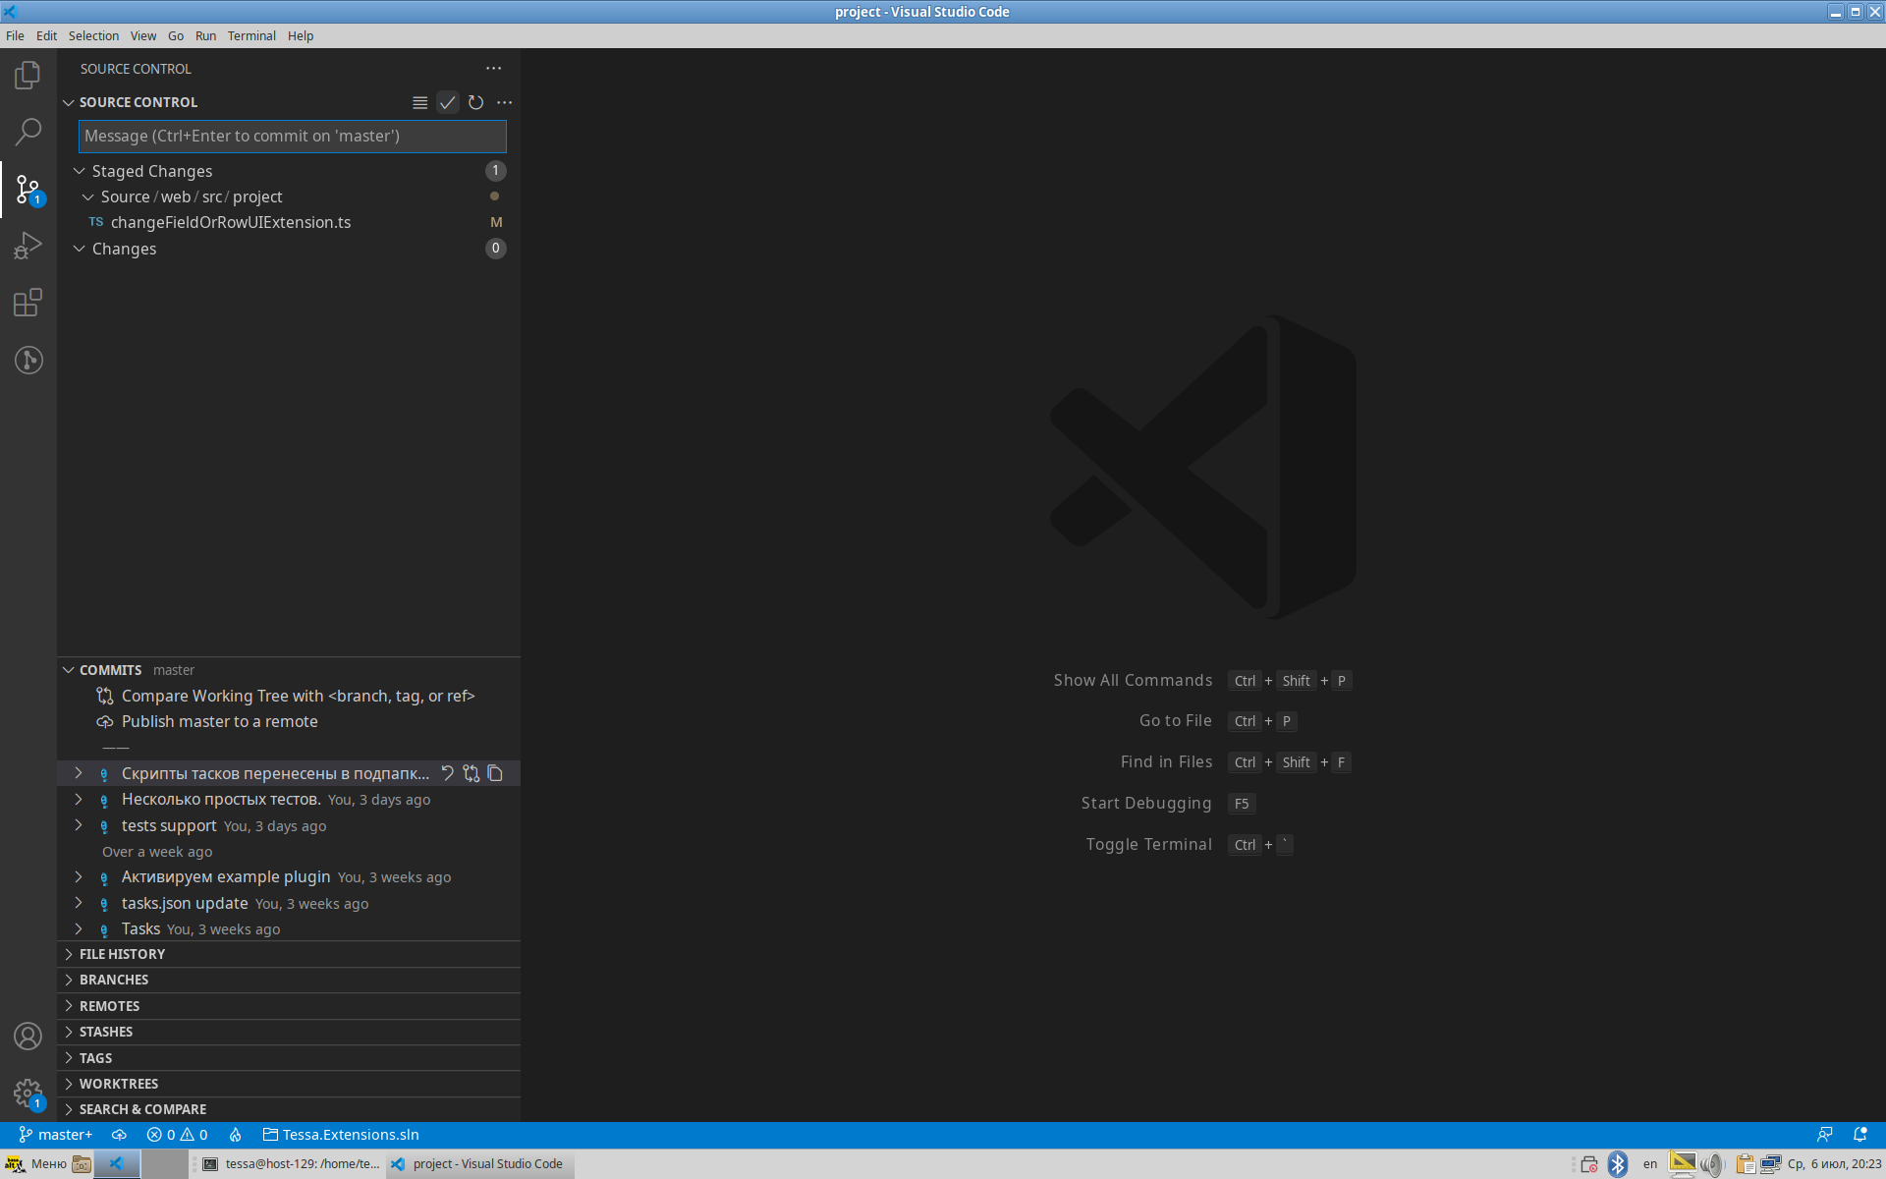The height and width of the screenshot is (1179, 1886).
Task: Open the Manage gear icon
Action: (x=28, y=1093)
